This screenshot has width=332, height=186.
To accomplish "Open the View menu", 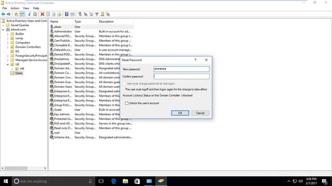I will tap(26, 8).
